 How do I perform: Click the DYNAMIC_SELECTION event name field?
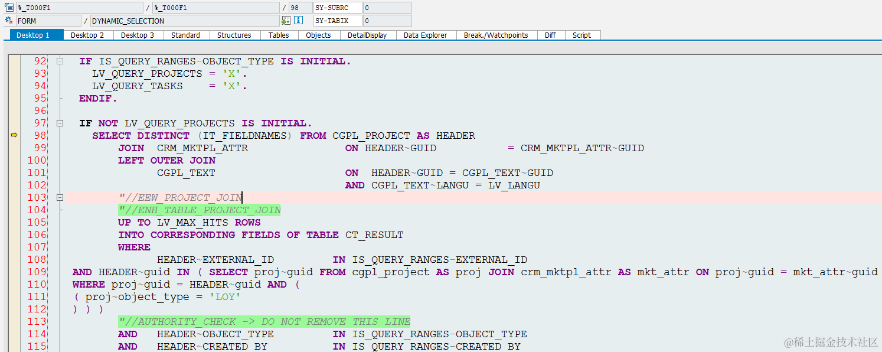click(184, 21)
